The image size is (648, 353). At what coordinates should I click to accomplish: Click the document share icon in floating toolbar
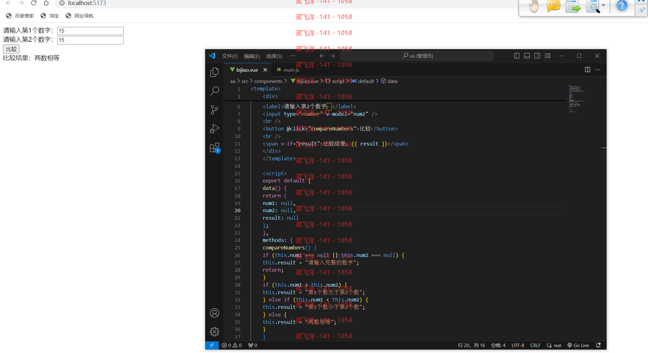(x=573, y=7)
